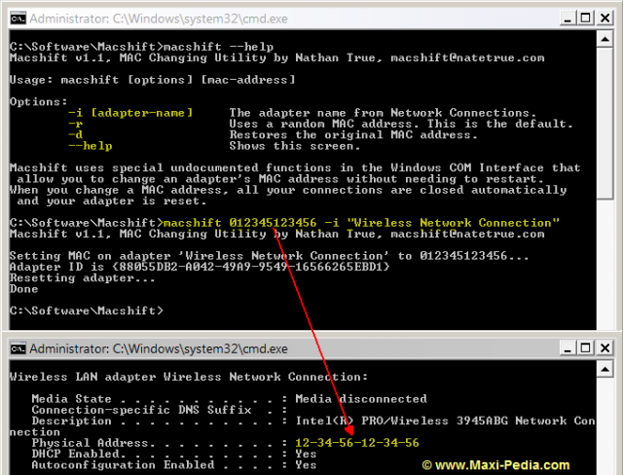Click 'Setting MAC on adapter' output line

270,256
